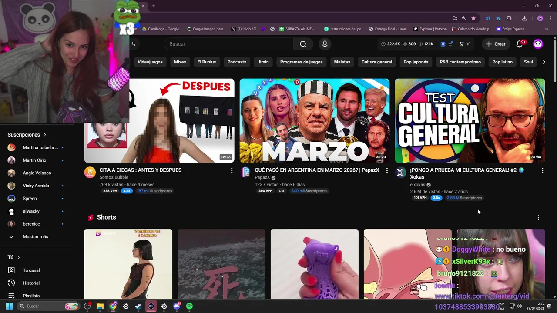
Task: Open Chrome zoom magnifier icon
Action: [x=464, y=18]
